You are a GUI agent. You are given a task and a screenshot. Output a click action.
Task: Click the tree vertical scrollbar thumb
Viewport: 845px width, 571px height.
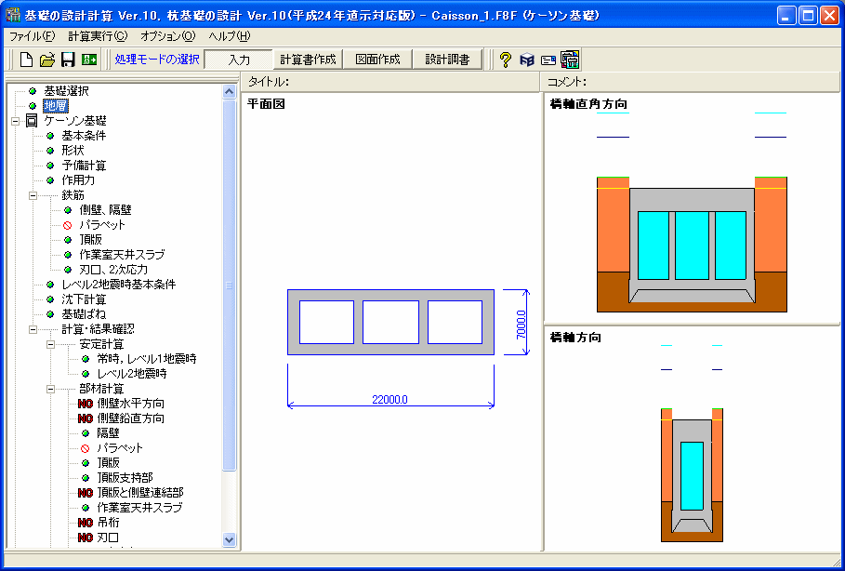[x=229, y=285]
